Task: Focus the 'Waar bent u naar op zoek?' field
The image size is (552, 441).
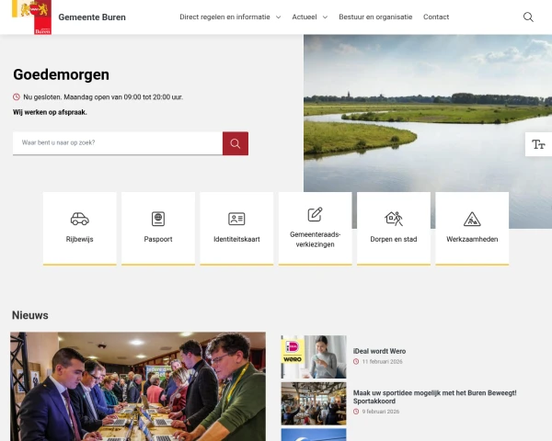Action: (118, 143)
